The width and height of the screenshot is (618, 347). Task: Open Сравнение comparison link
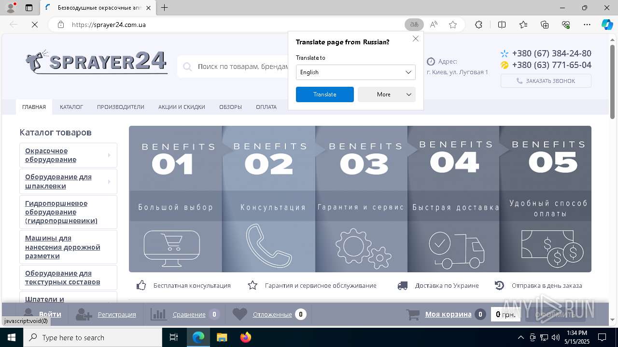coord(189,314)
